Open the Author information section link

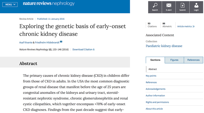[155, 96]
